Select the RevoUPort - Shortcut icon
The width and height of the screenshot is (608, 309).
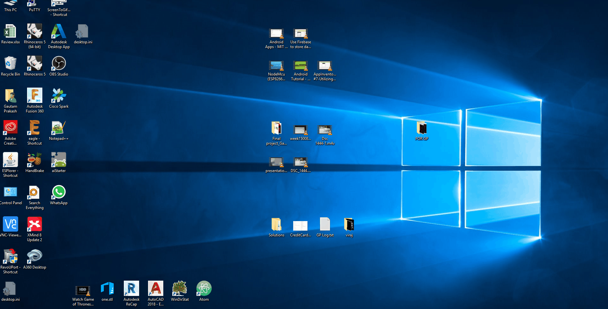[11, 262]
